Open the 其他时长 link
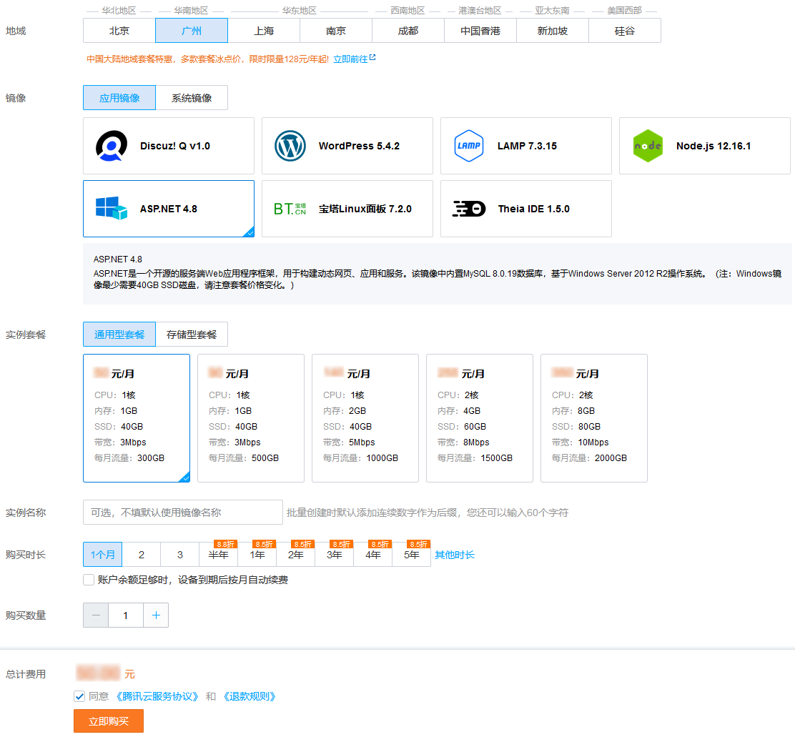Viewport: 795px width, 737px height. pyautogui.click(x=454, y=555)
